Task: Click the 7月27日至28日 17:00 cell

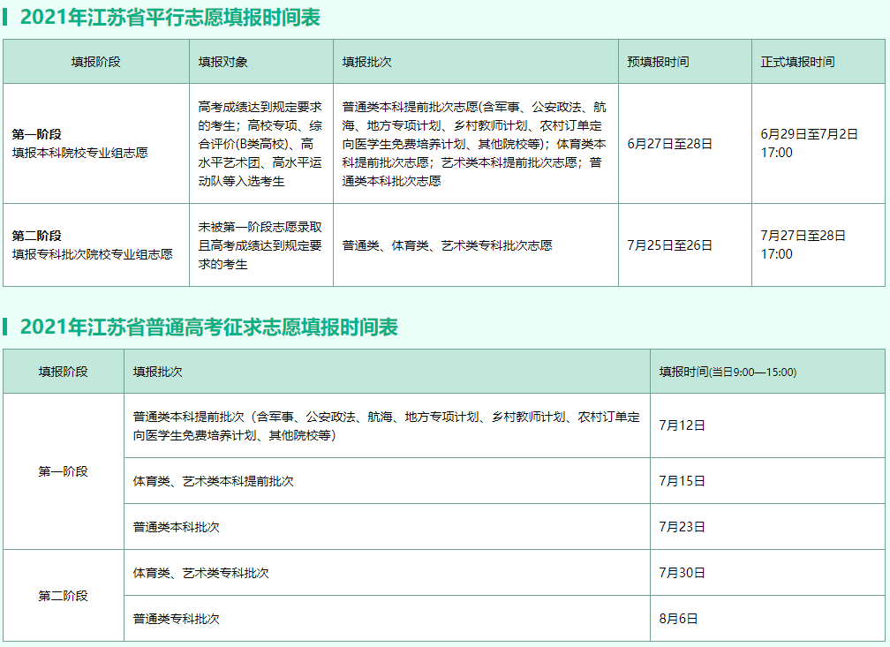Action: (x=803, y=245)
